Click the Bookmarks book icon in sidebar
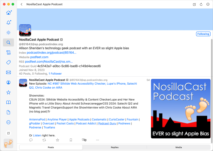 (x=8, y=102)
